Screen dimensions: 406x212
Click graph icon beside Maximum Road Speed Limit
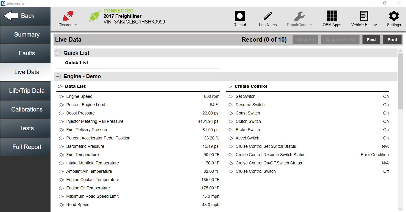click(x=61, y=197)
